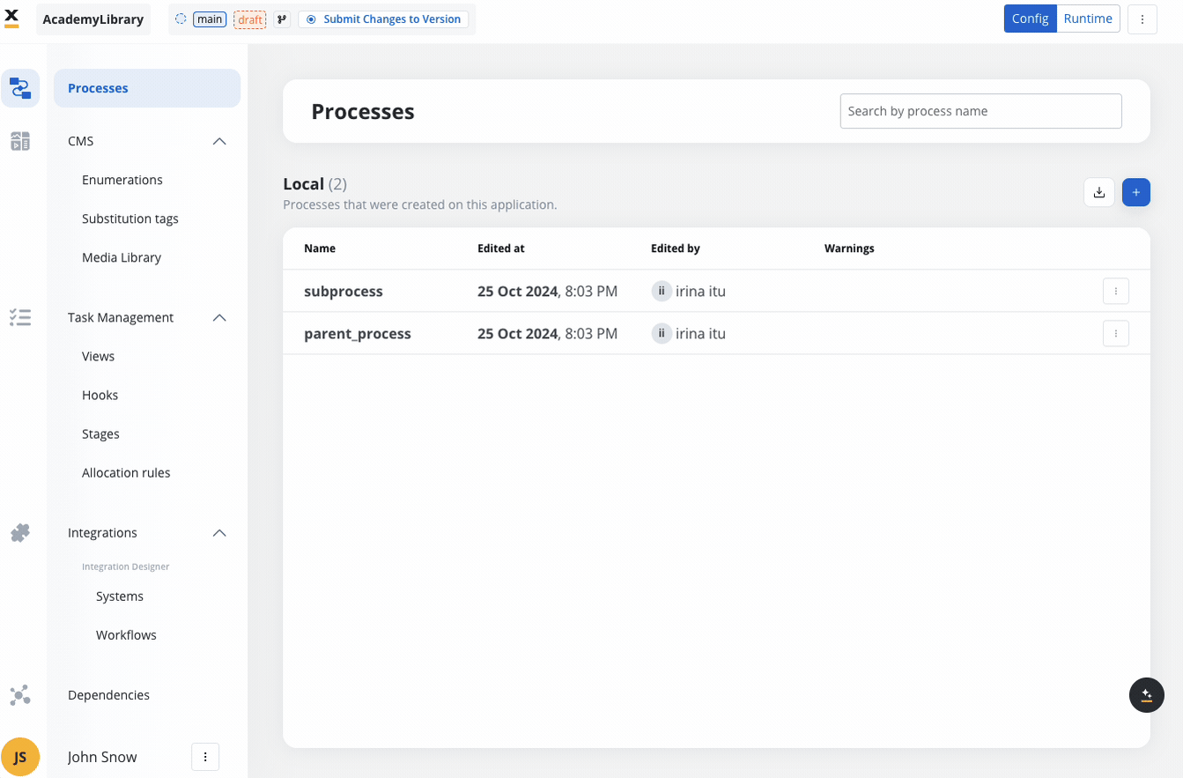Open the three-dot menu for subprocess row
The width and height of the screenshot is (1183, 778).
[1116, 291]
